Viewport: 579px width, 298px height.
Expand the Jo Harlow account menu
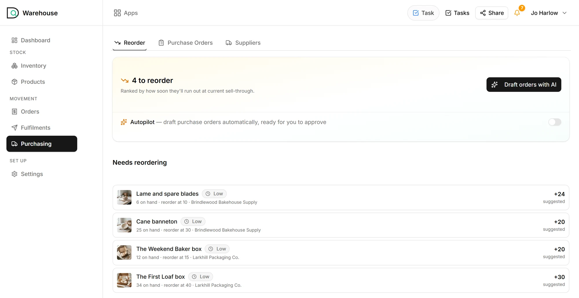(x=549, y=13)
